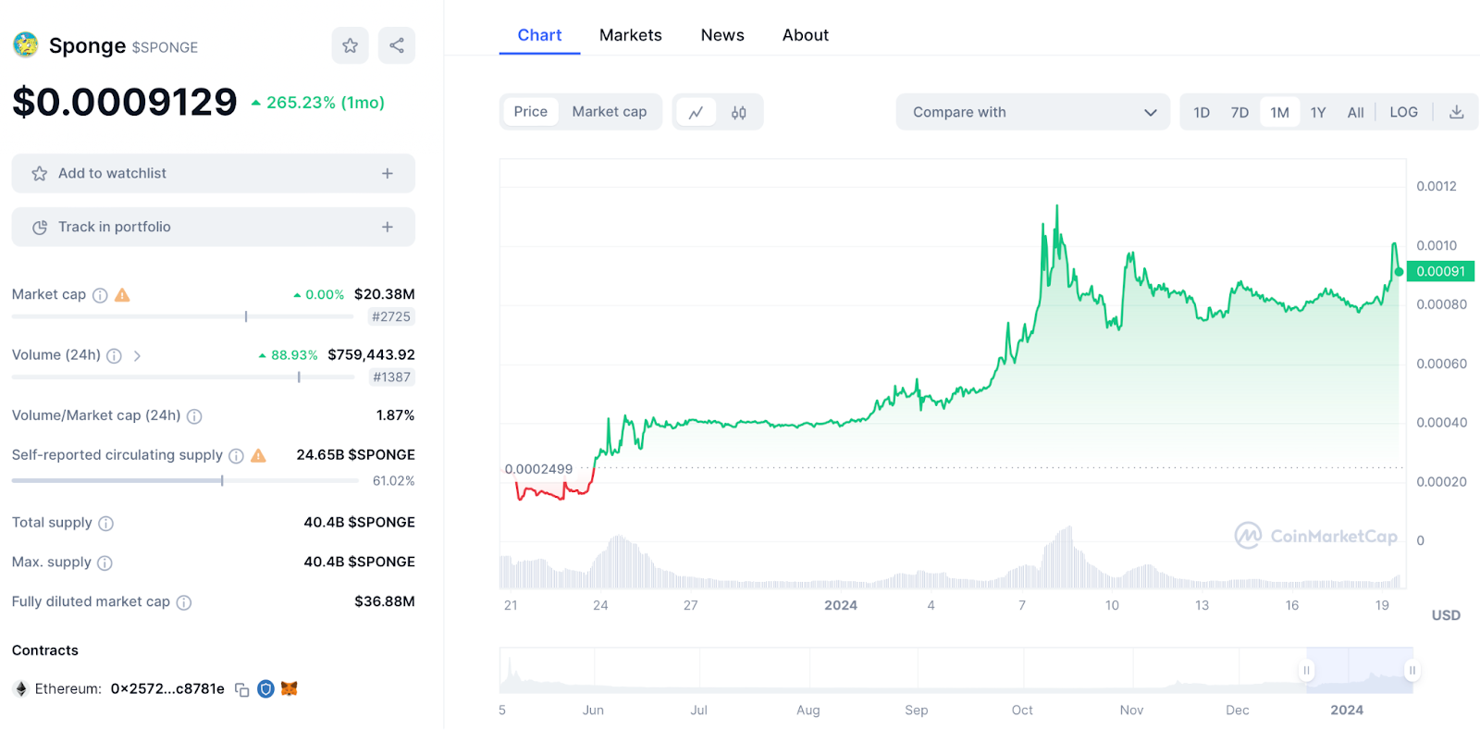
Task: Set chart range to 1D
Action: [1202, 112]
